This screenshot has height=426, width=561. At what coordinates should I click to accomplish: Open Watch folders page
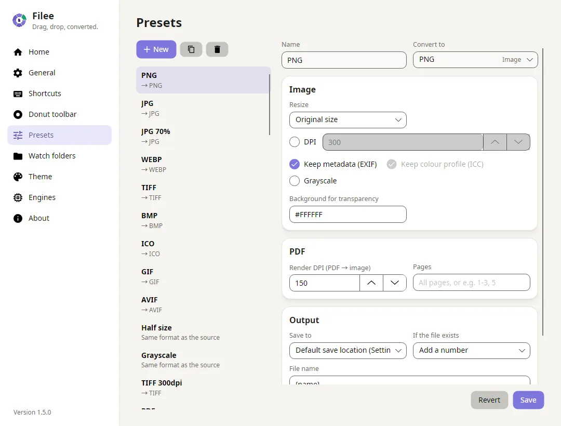click(59, 156)
